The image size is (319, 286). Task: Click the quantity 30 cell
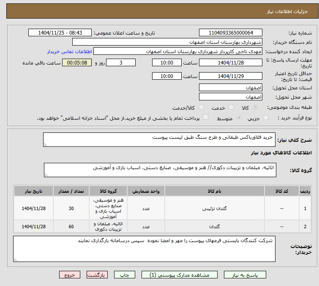[71, 208]
